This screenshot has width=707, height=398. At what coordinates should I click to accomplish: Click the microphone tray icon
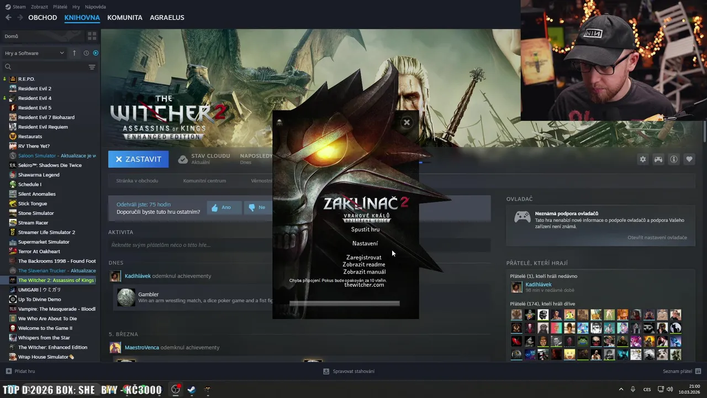(633, 390)
